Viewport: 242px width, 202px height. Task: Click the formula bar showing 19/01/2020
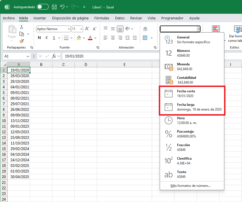111,56
